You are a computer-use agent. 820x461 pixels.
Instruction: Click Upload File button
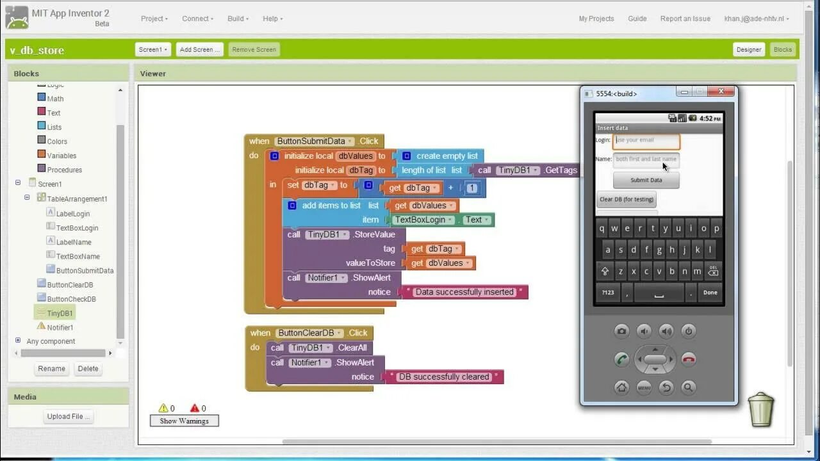68,416
